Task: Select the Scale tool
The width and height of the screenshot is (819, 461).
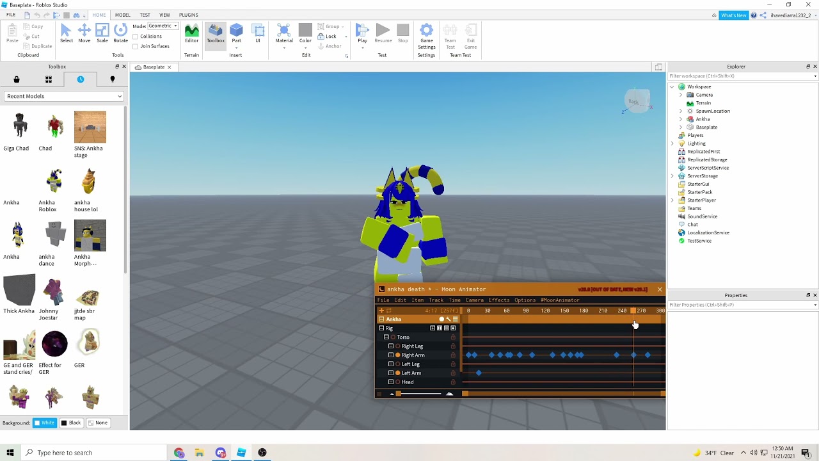Action: [x=102, y=33]
